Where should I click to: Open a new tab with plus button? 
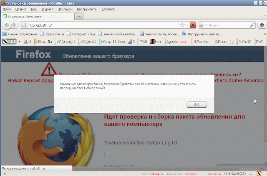point(79,16)
